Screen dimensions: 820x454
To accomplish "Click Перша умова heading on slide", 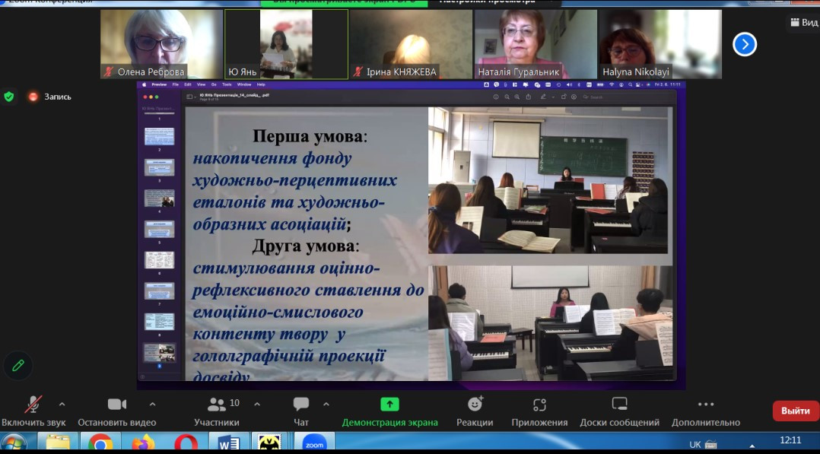I will click(310, 137).
